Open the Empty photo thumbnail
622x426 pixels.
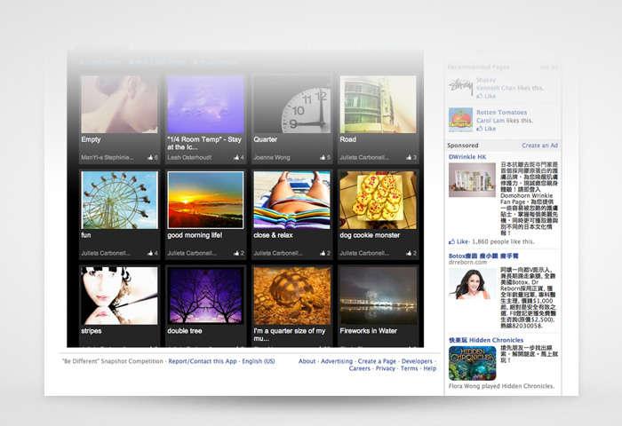point(119,104)
